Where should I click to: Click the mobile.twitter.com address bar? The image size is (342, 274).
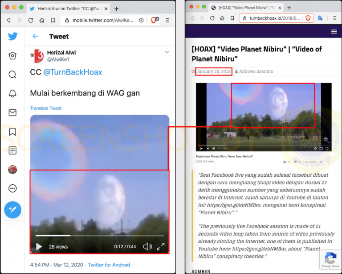tap(103, 21)
